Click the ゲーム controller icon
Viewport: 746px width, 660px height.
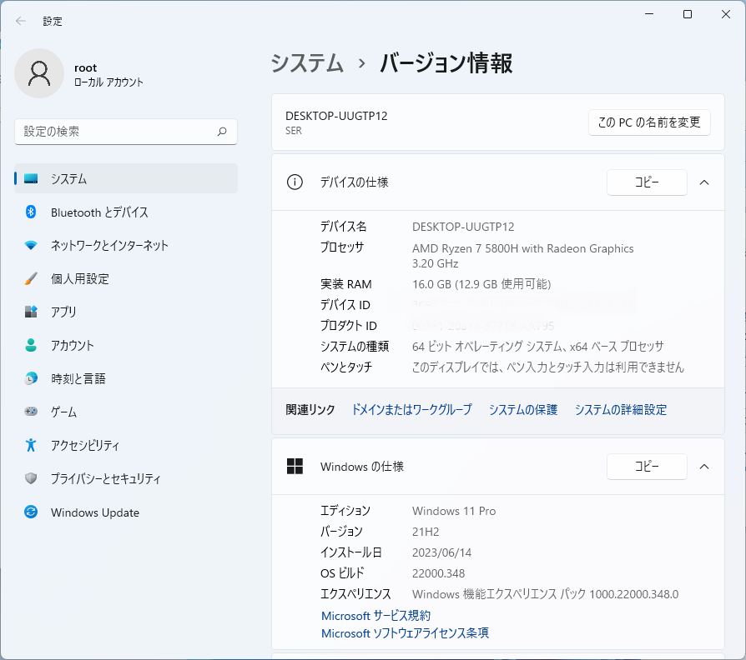[x=31, y=412]
